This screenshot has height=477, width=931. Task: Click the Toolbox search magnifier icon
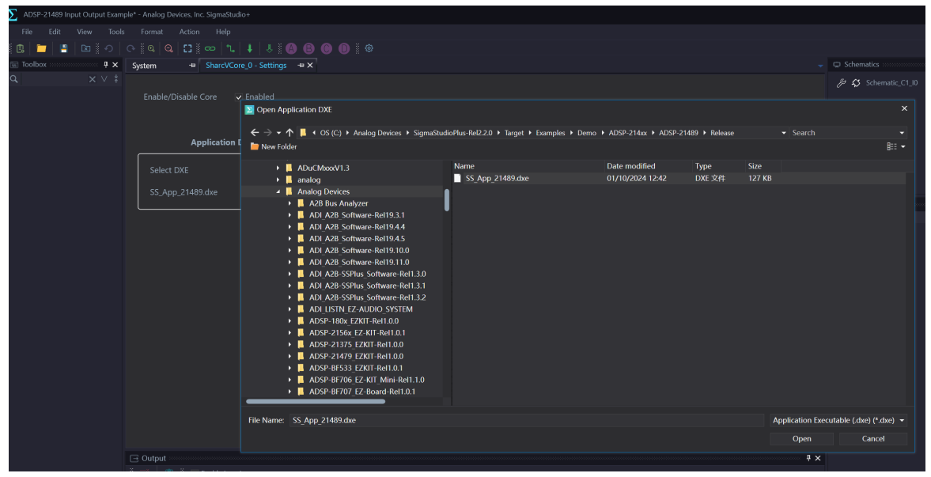[13, 79]
